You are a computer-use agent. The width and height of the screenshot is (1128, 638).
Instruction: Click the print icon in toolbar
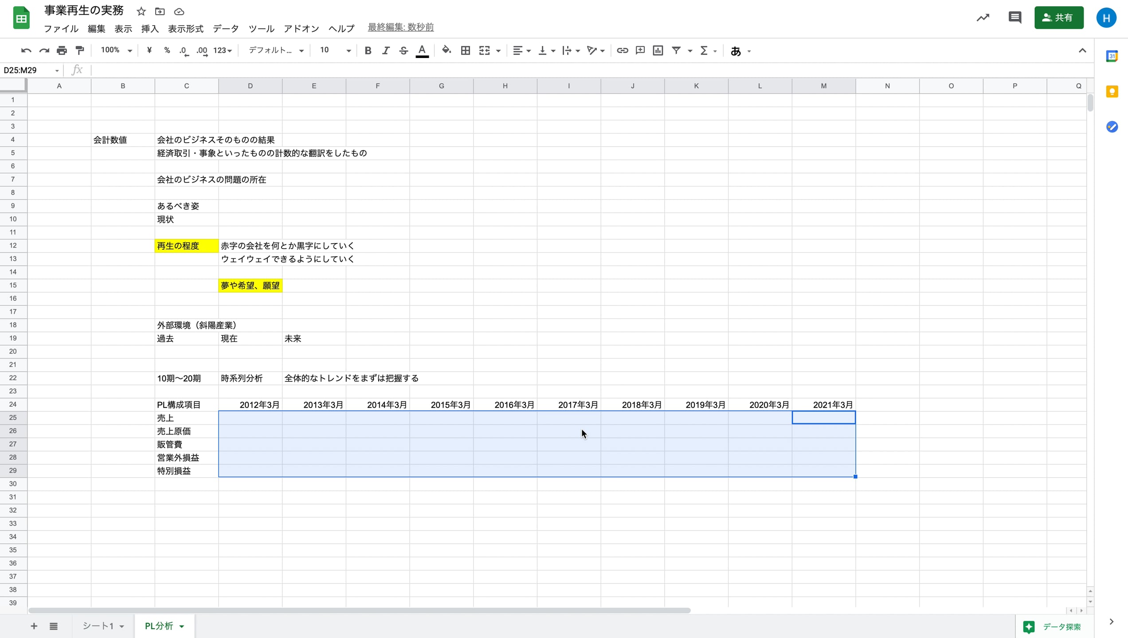(x=62, y=51)
